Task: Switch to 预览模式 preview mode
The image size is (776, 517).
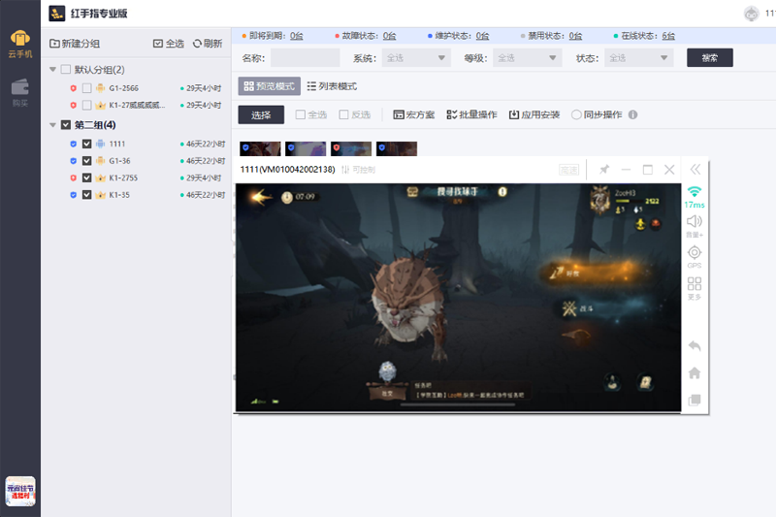Action: (x=270, y=86)
